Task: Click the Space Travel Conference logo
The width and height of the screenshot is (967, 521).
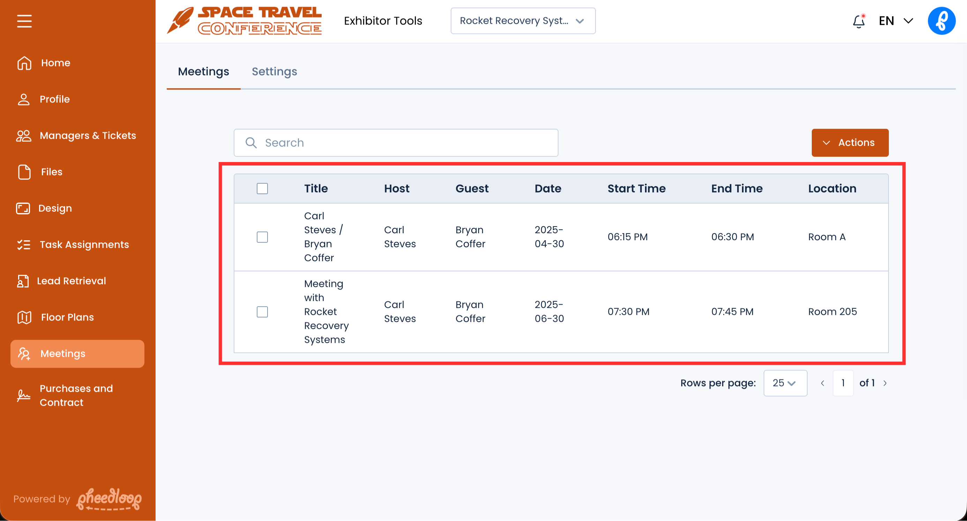Action: coord(245,21)
